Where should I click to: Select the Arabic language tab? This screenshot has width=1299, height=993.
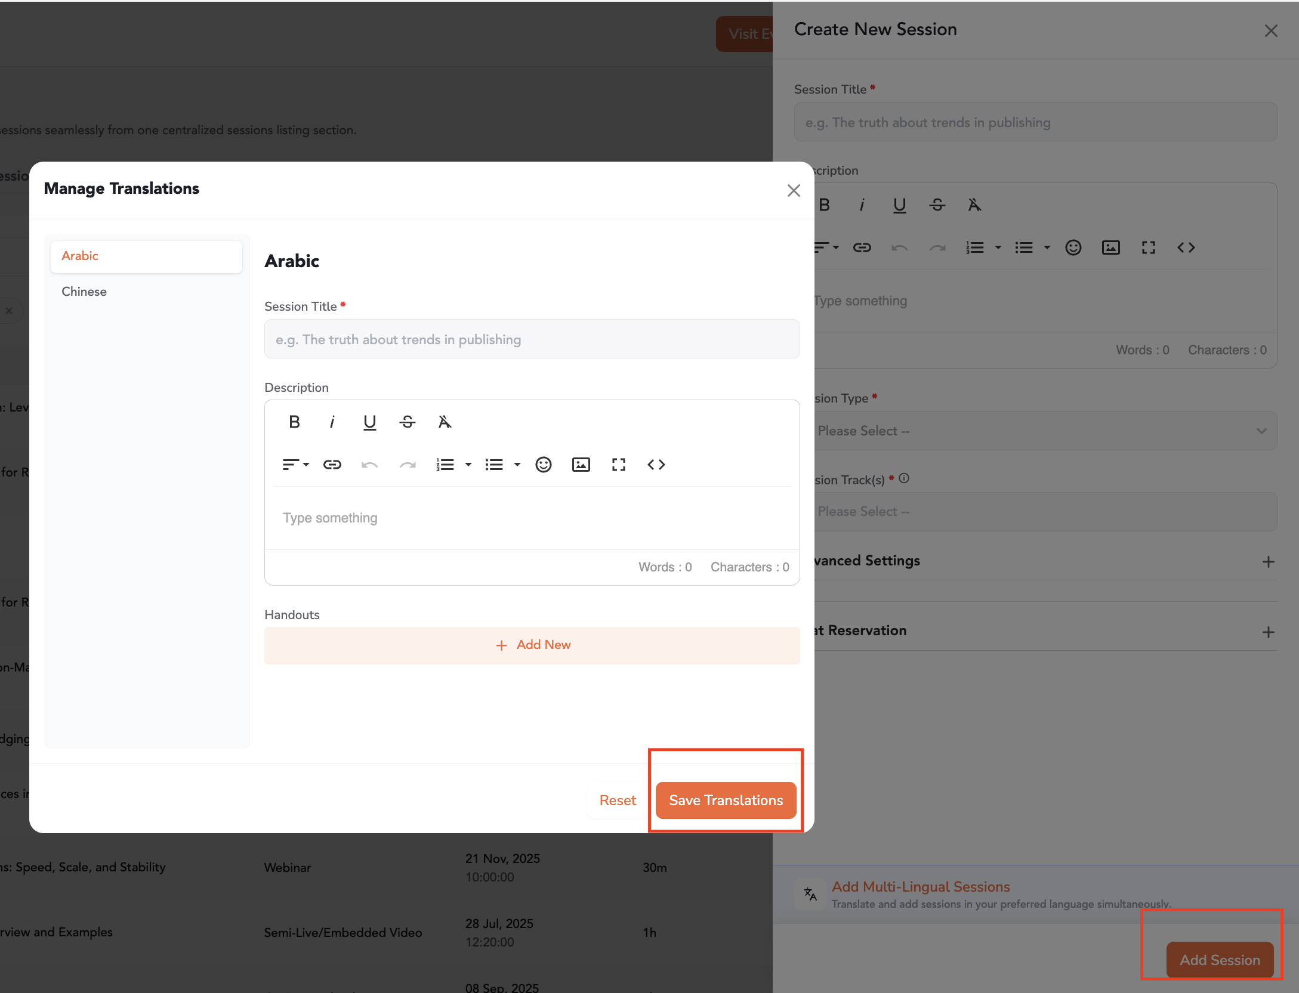point(146,256)
